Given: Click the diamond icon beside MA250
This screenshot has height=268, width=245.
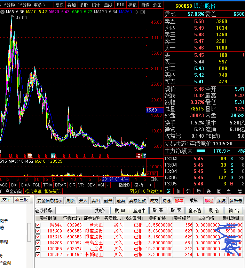Looking at the screenshot, I should (x=136, y=12).
